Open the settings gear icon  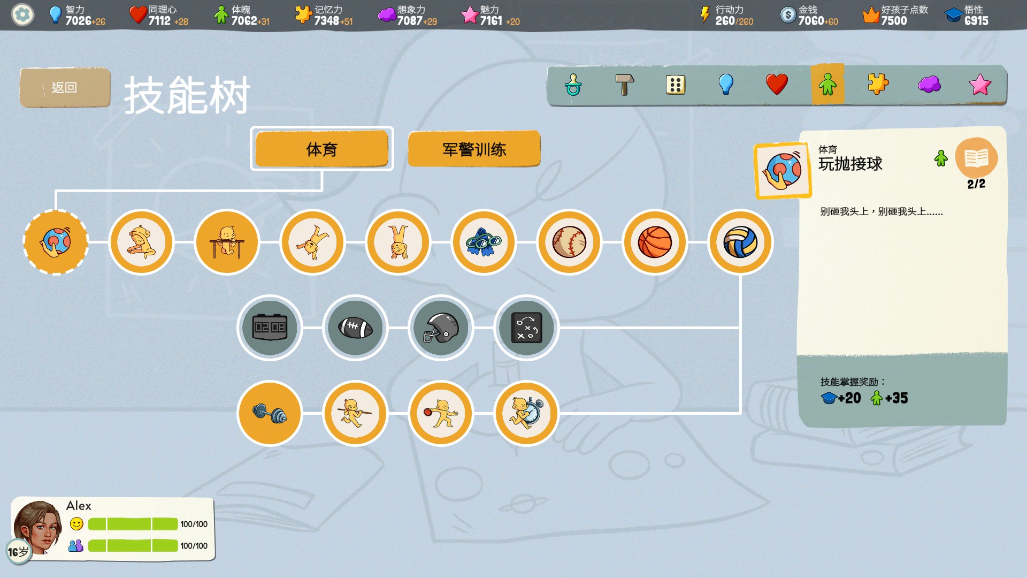click(22, 15)
